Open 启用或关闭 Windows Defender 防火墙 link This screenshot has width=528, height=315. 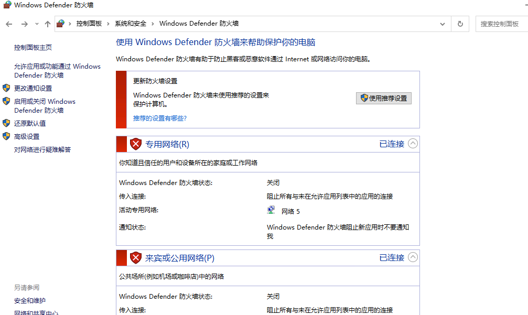(45, 106)
